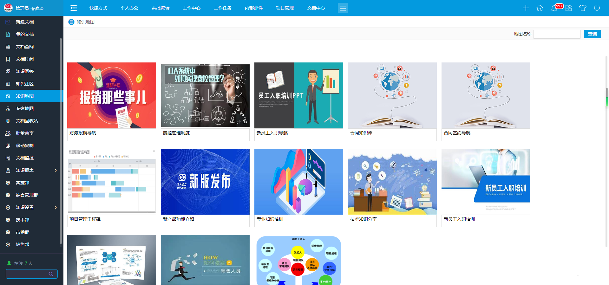
Task: Open notifications bell with 99+ badge
Action: pyautogui.click(x=554, y=8)
